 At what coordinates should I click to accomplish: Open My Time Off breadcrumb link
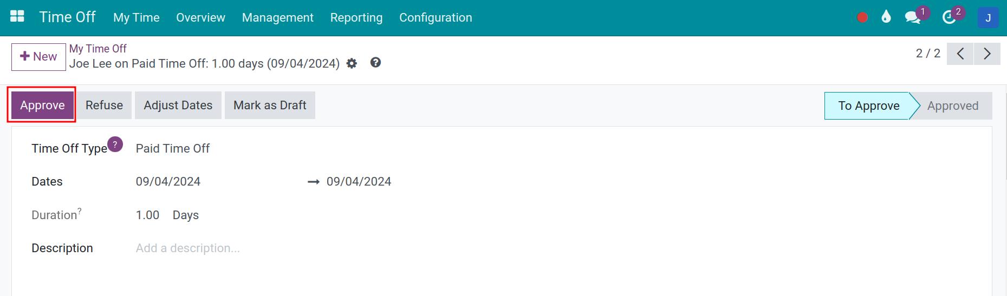click(98, 49)
